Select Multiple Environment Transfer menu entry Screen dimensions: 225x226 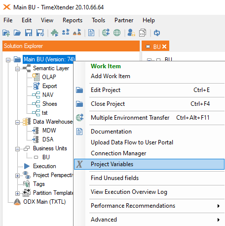tap(149, 118)
